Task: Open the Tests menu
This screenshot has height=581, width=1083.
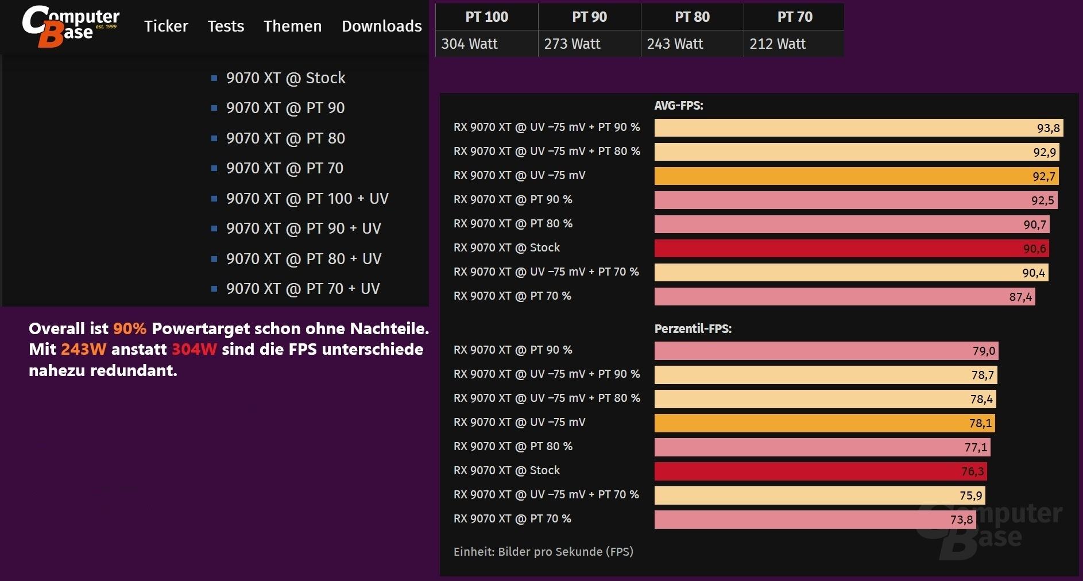Action: click(226, 26)
